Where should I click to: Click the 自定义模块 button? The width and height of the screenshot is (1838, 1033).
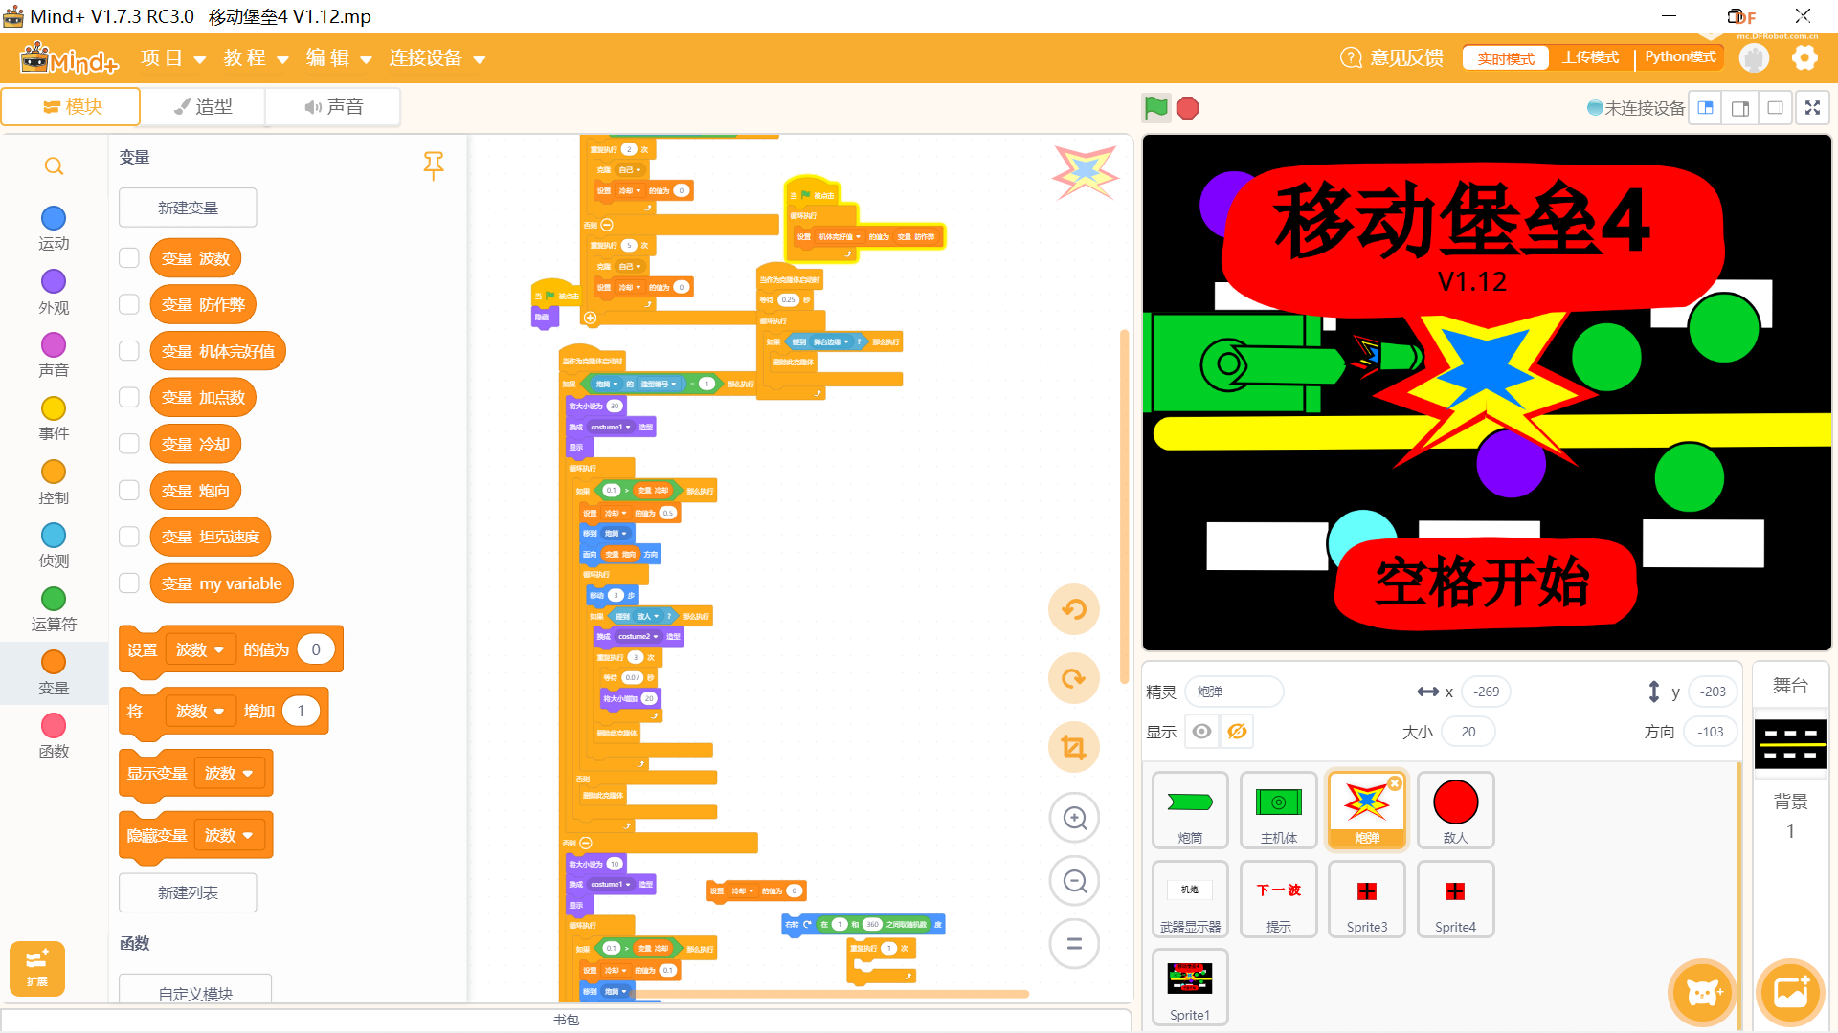tap(195, 991)
